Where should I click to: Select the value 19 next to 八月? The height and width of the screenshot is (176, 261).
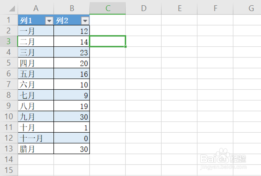(x=72, y=106)
